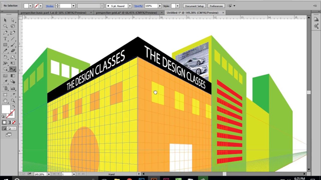Click the Preferences button
This screenshot has width=321, height=180.
216,6
